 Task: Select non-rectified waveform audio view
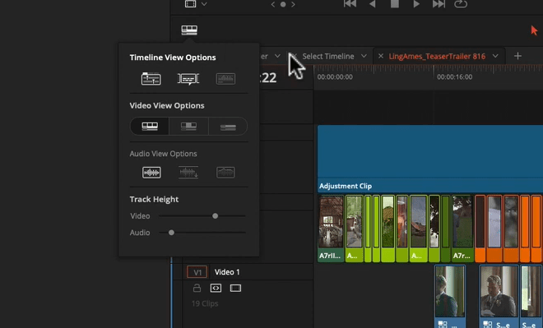[x=151, y=173]
